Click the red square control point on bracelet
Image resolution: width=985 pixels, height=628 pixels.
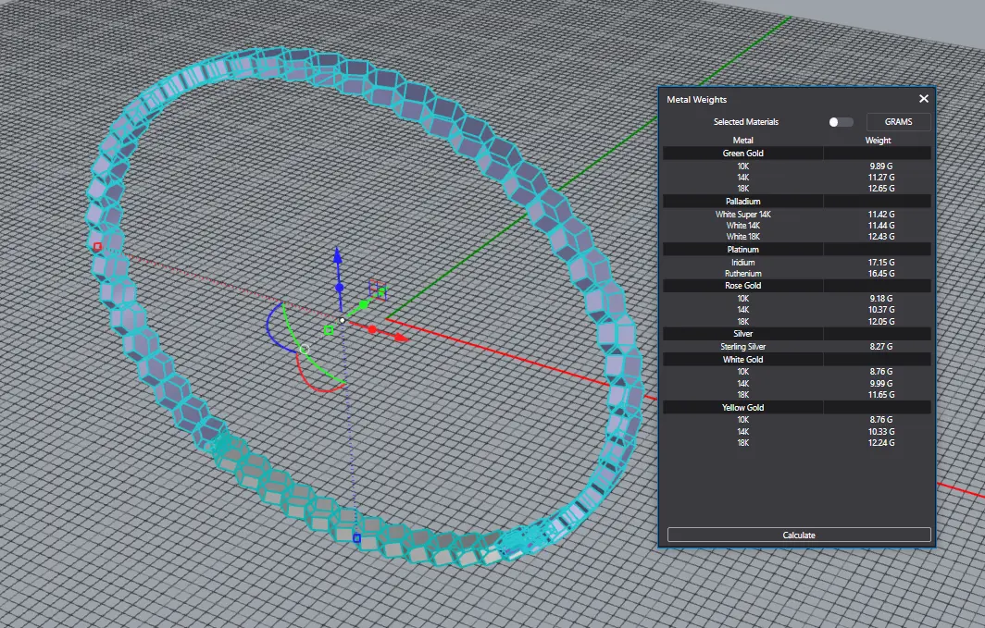pos(97,247)
